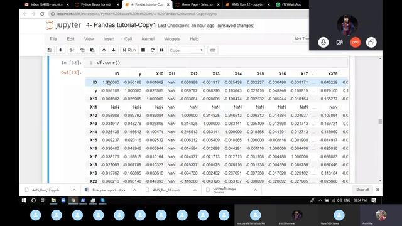Restart kernel and run all icon
The width and height of the screenshot is (402, 226).
point(162,50)
